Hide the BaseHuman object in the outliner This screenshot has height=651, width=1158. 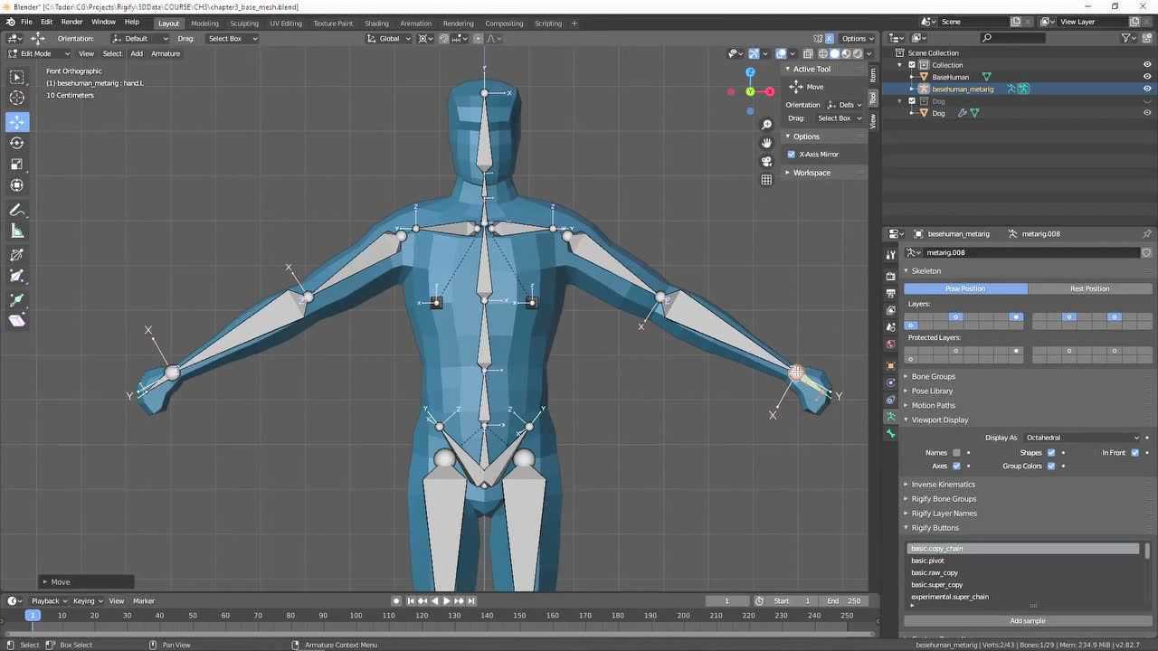click(x=1147, y=77)
